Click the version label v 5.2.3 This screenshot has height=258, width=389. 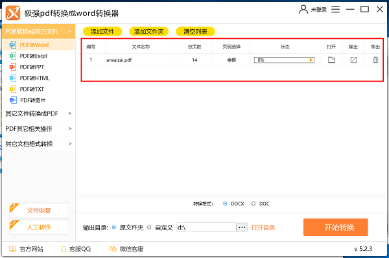tap(363, 249)
